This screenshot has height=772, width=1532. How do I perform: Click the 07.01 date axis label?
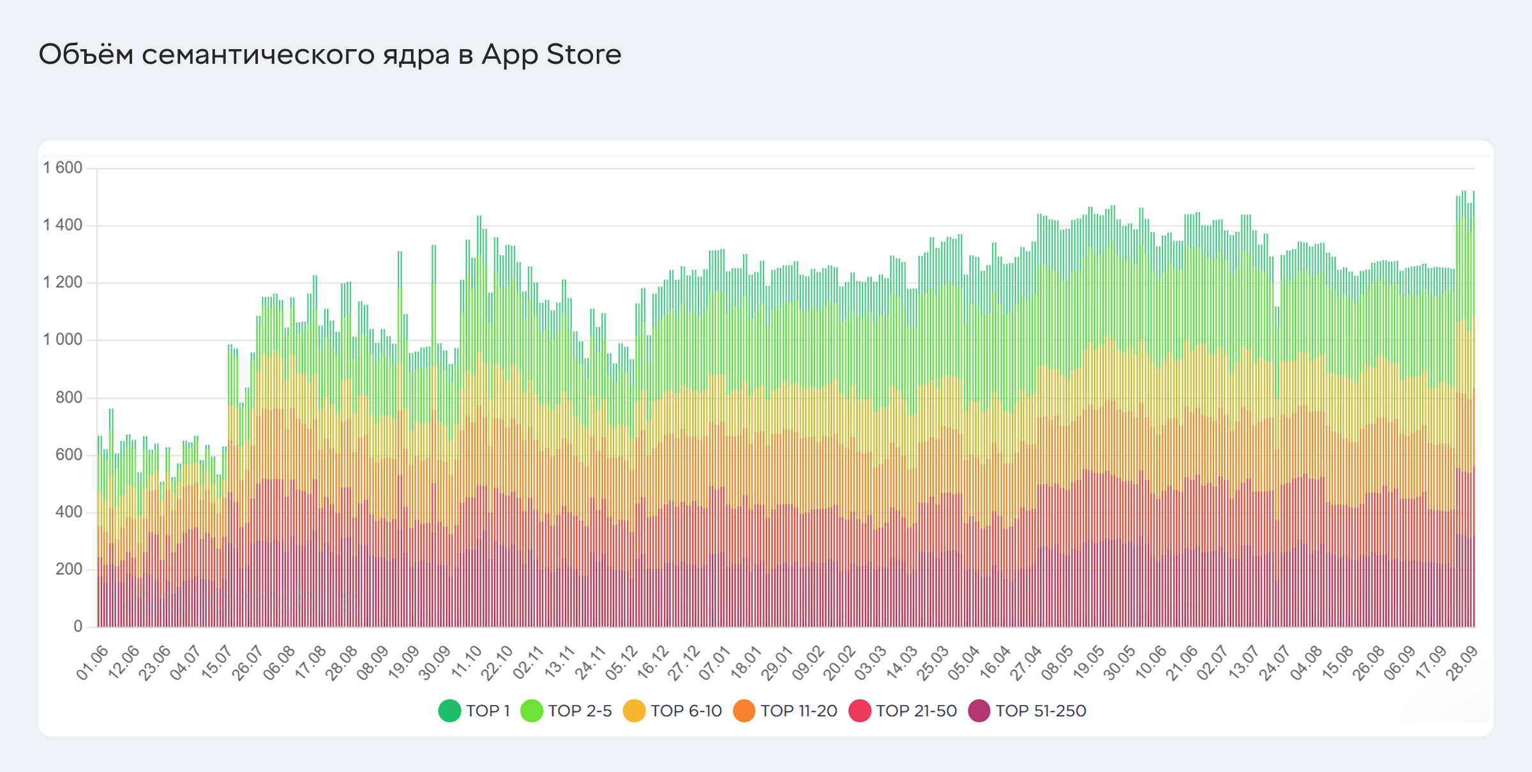[x=715, y=663]
